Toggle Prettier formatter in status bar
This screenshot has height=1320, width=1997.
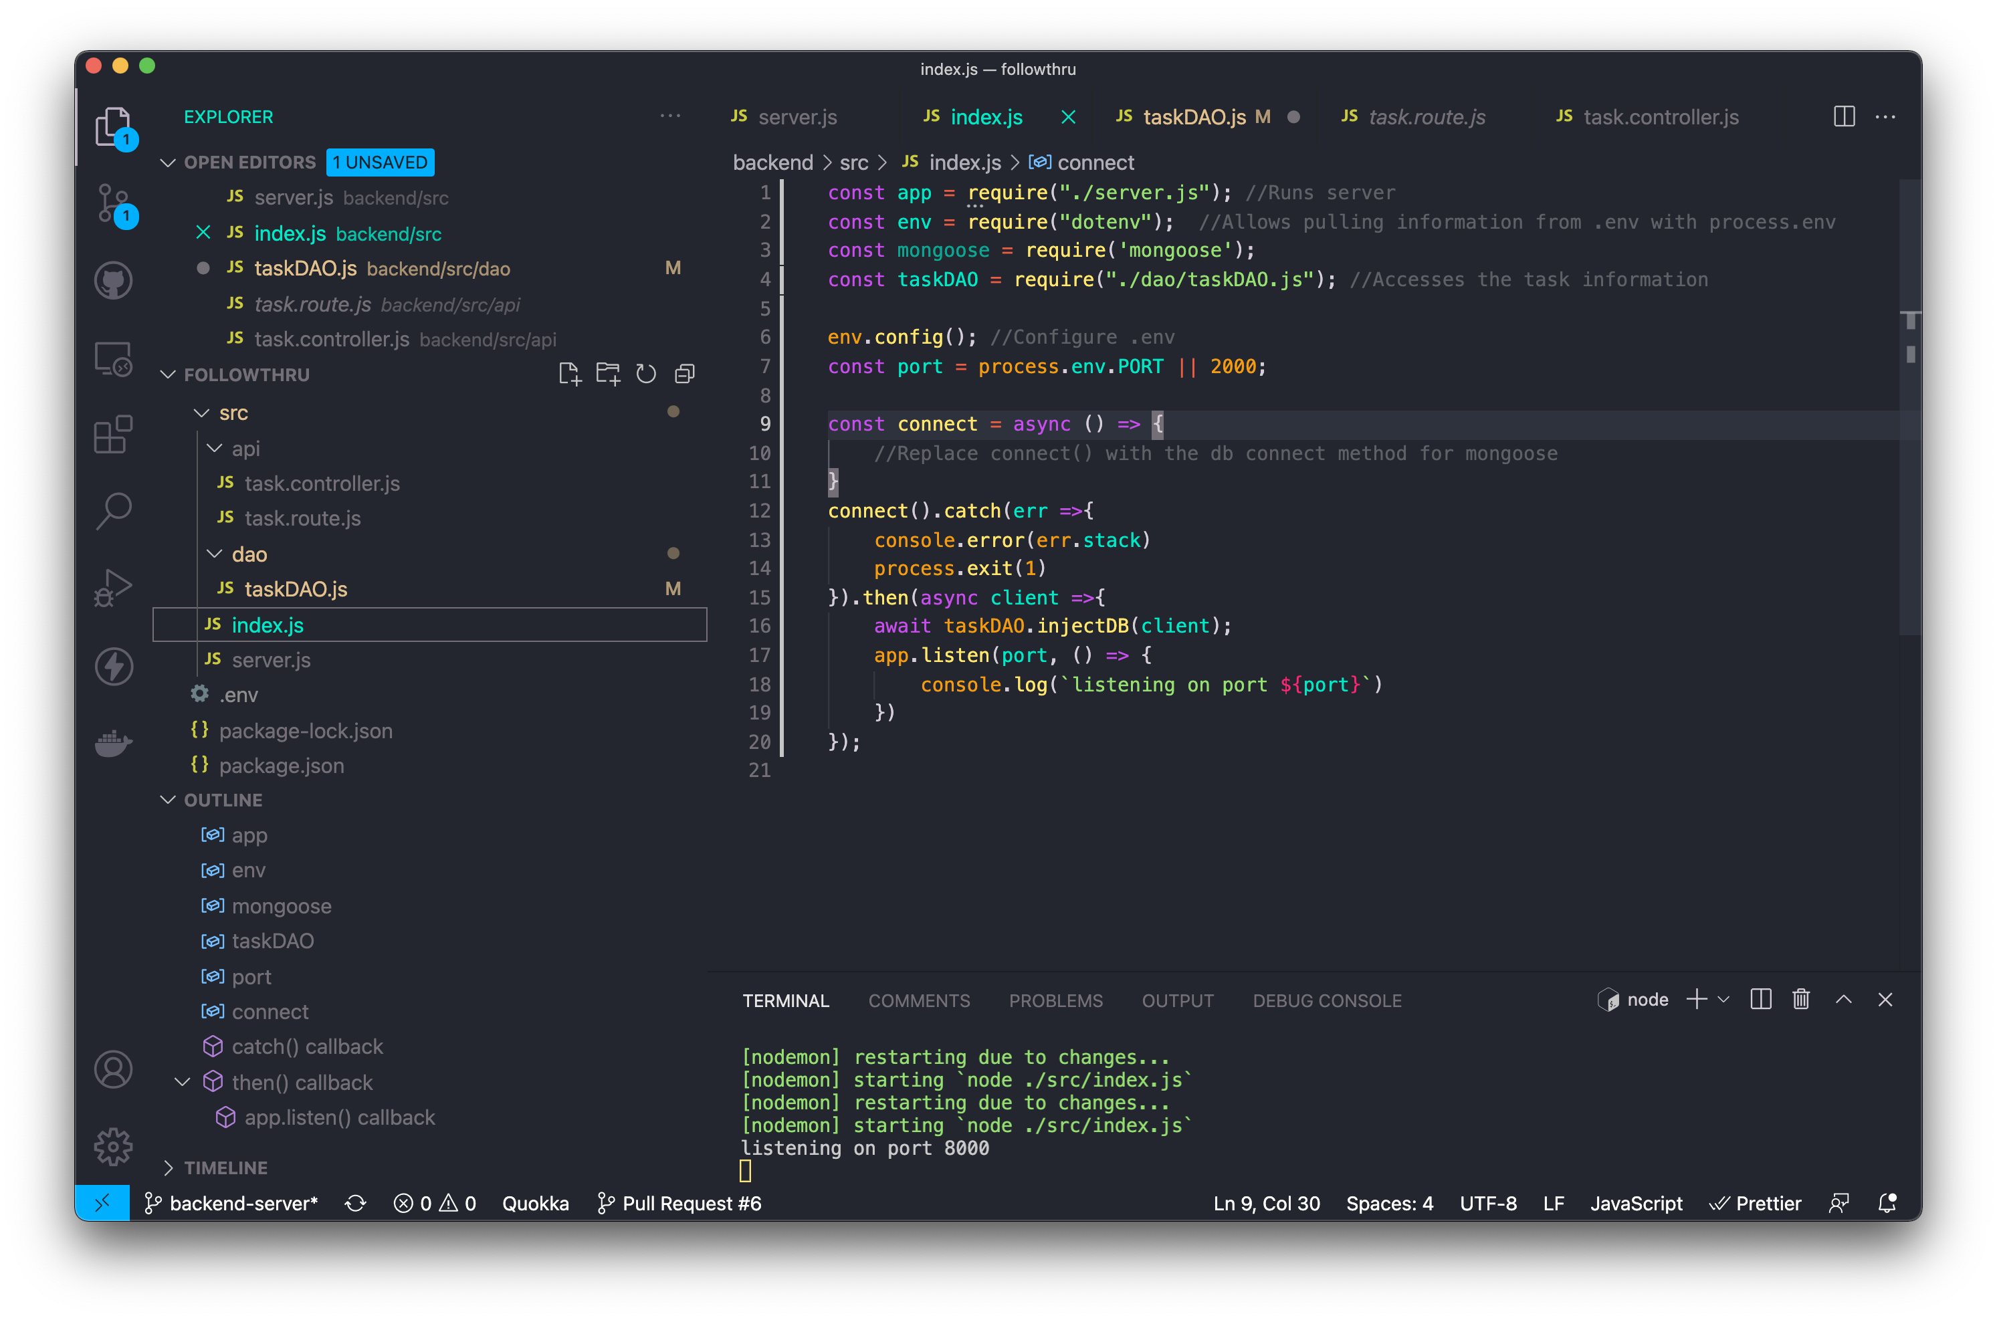coord(1756,1203)
